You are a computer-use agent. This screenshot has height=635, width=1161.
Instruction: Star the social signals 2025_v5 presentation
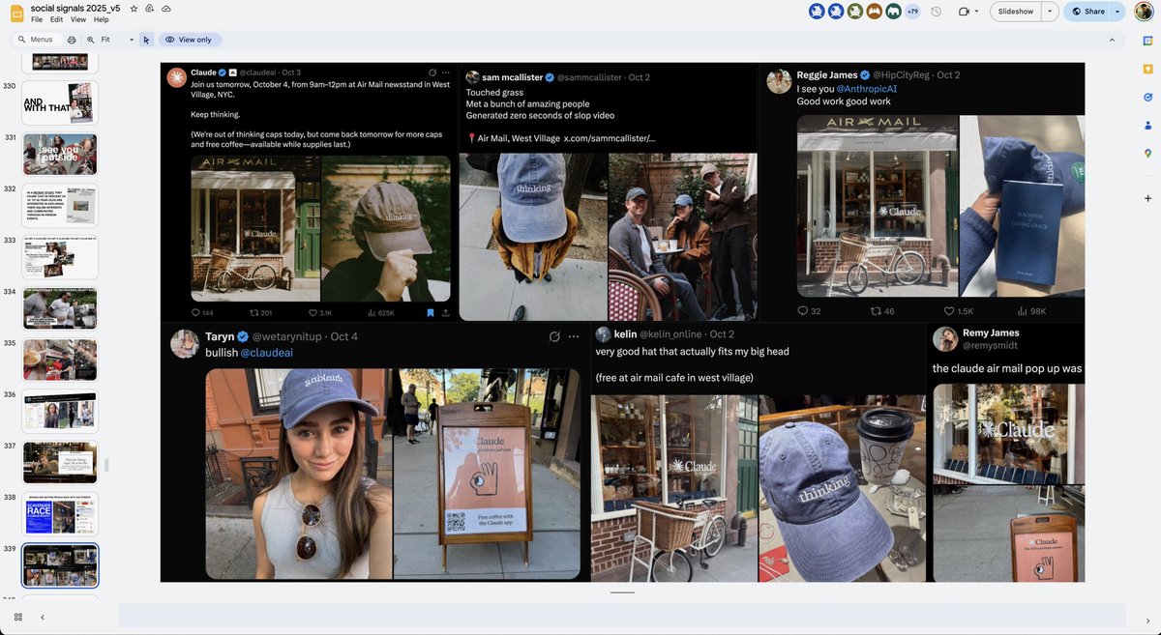coord(134,8)
